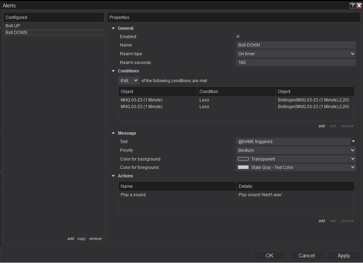This screenshot has height=263, width=363.
Task: Open the Rearm type dropdown
Action: (x=296, y=54)
